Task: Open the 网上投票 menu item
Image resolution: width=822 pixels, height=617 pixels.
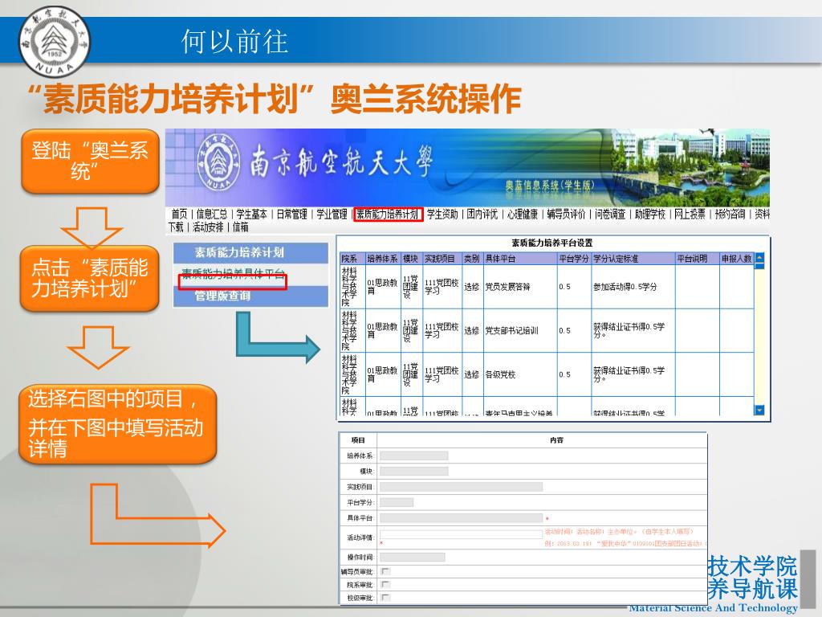Action: coord(690,214)
